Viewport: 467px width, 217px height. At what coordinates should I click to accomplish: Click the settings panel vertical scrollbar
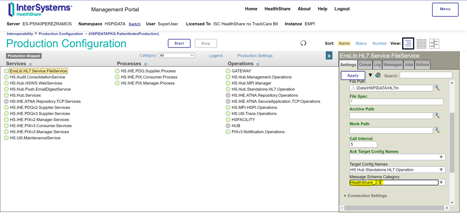coord(452,143)
